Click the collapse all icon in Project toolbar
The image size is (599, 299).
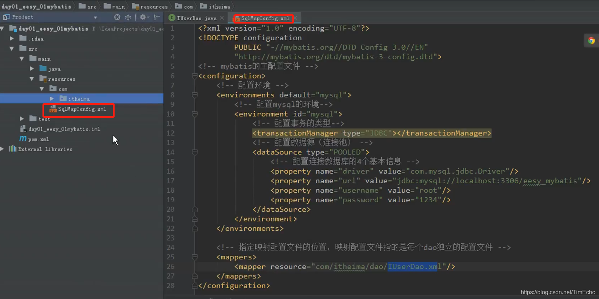point(128,17)
